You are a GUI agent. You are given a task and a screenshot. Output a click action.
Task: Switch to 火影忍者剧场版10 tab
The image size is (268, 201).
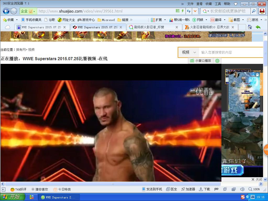210,27
